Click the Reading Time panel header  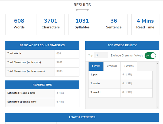pos(42,85)
